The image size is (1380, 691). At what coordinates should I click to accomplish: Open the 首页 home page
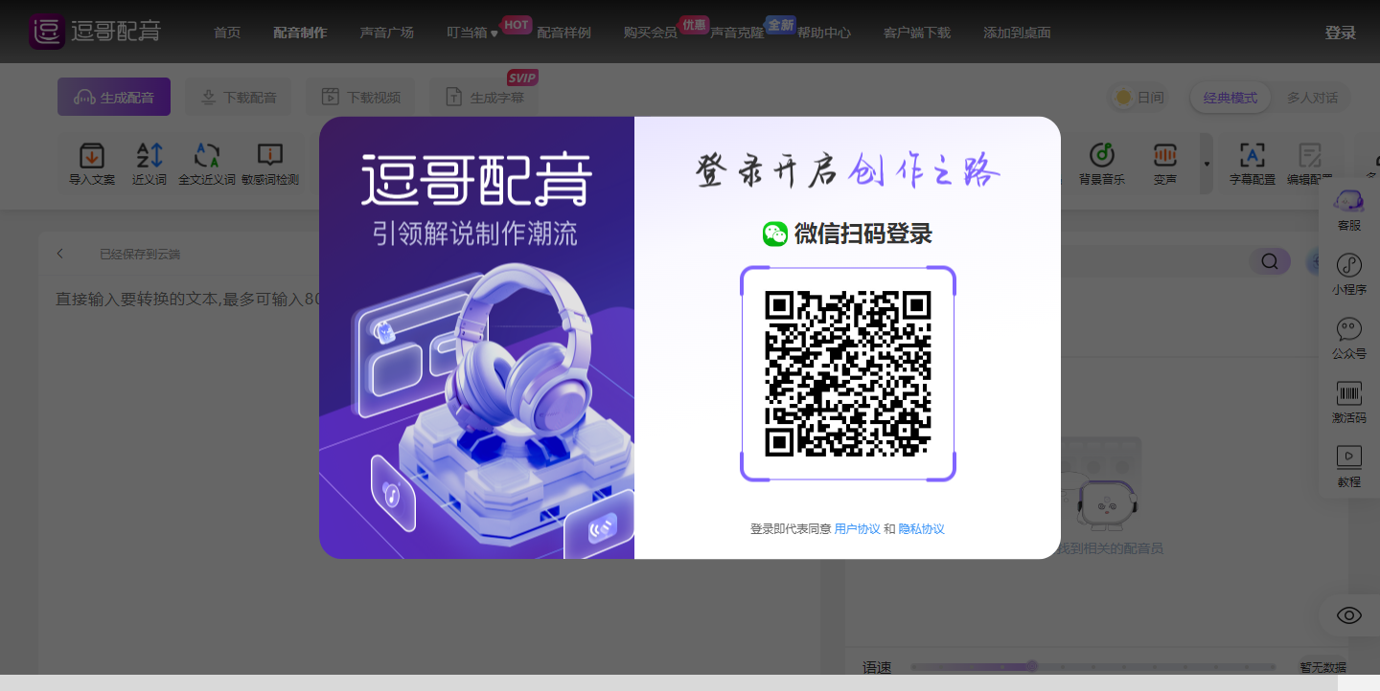(227, 33)
